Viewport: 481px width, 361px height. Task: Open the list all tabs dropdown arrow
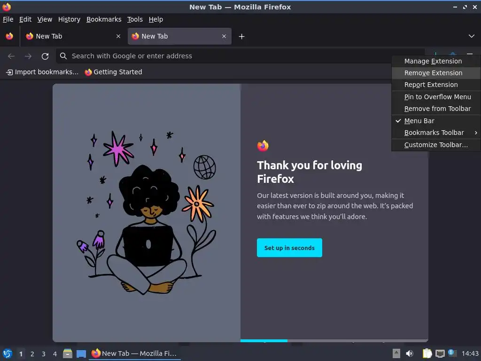472,36
